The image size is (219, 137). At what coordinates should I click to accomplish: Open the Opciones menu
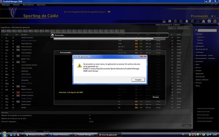[x=41, y=5]
